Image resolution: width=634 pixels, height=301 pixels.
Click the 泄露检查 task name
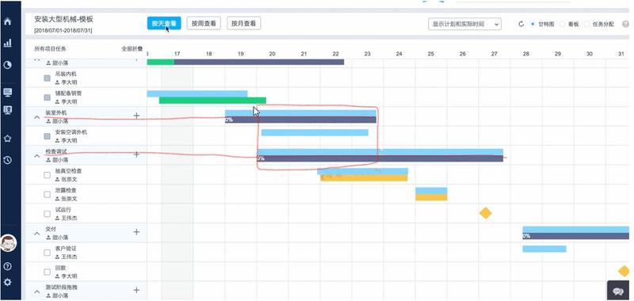(66, 190)
